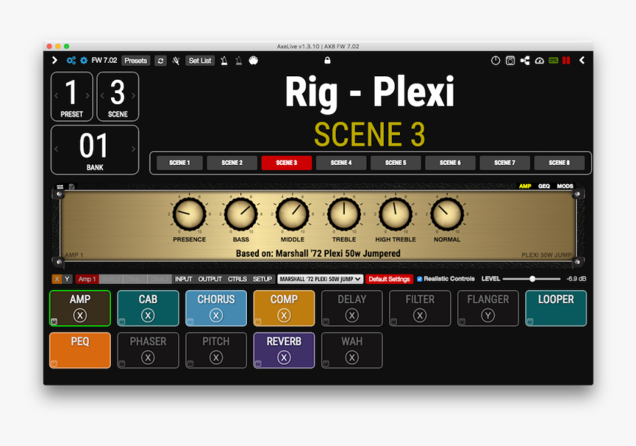Select SCENE 7
The image size is (636, 446).
pos(504,163)
